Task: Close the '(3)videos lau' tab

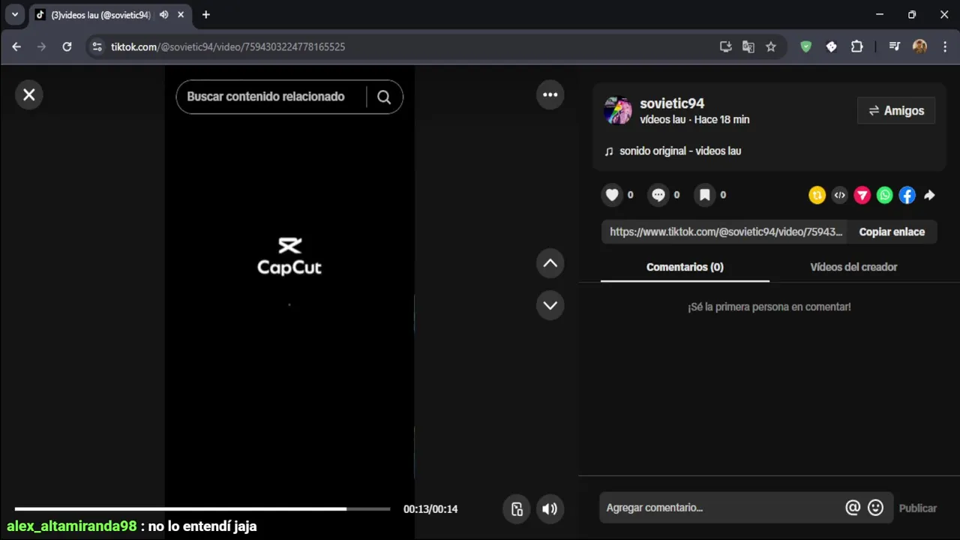Action: pos(181,14)
